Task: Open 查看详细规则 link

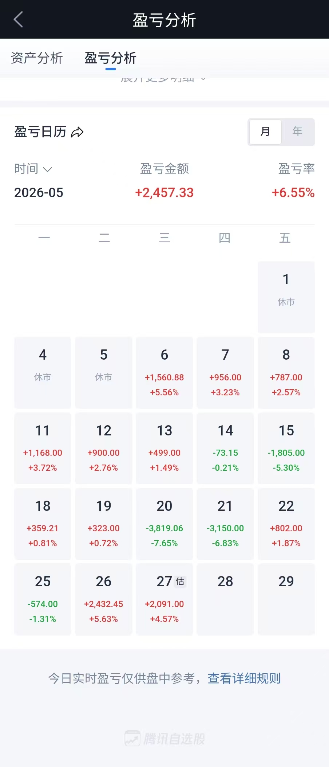Action: (x=244, y=678)
